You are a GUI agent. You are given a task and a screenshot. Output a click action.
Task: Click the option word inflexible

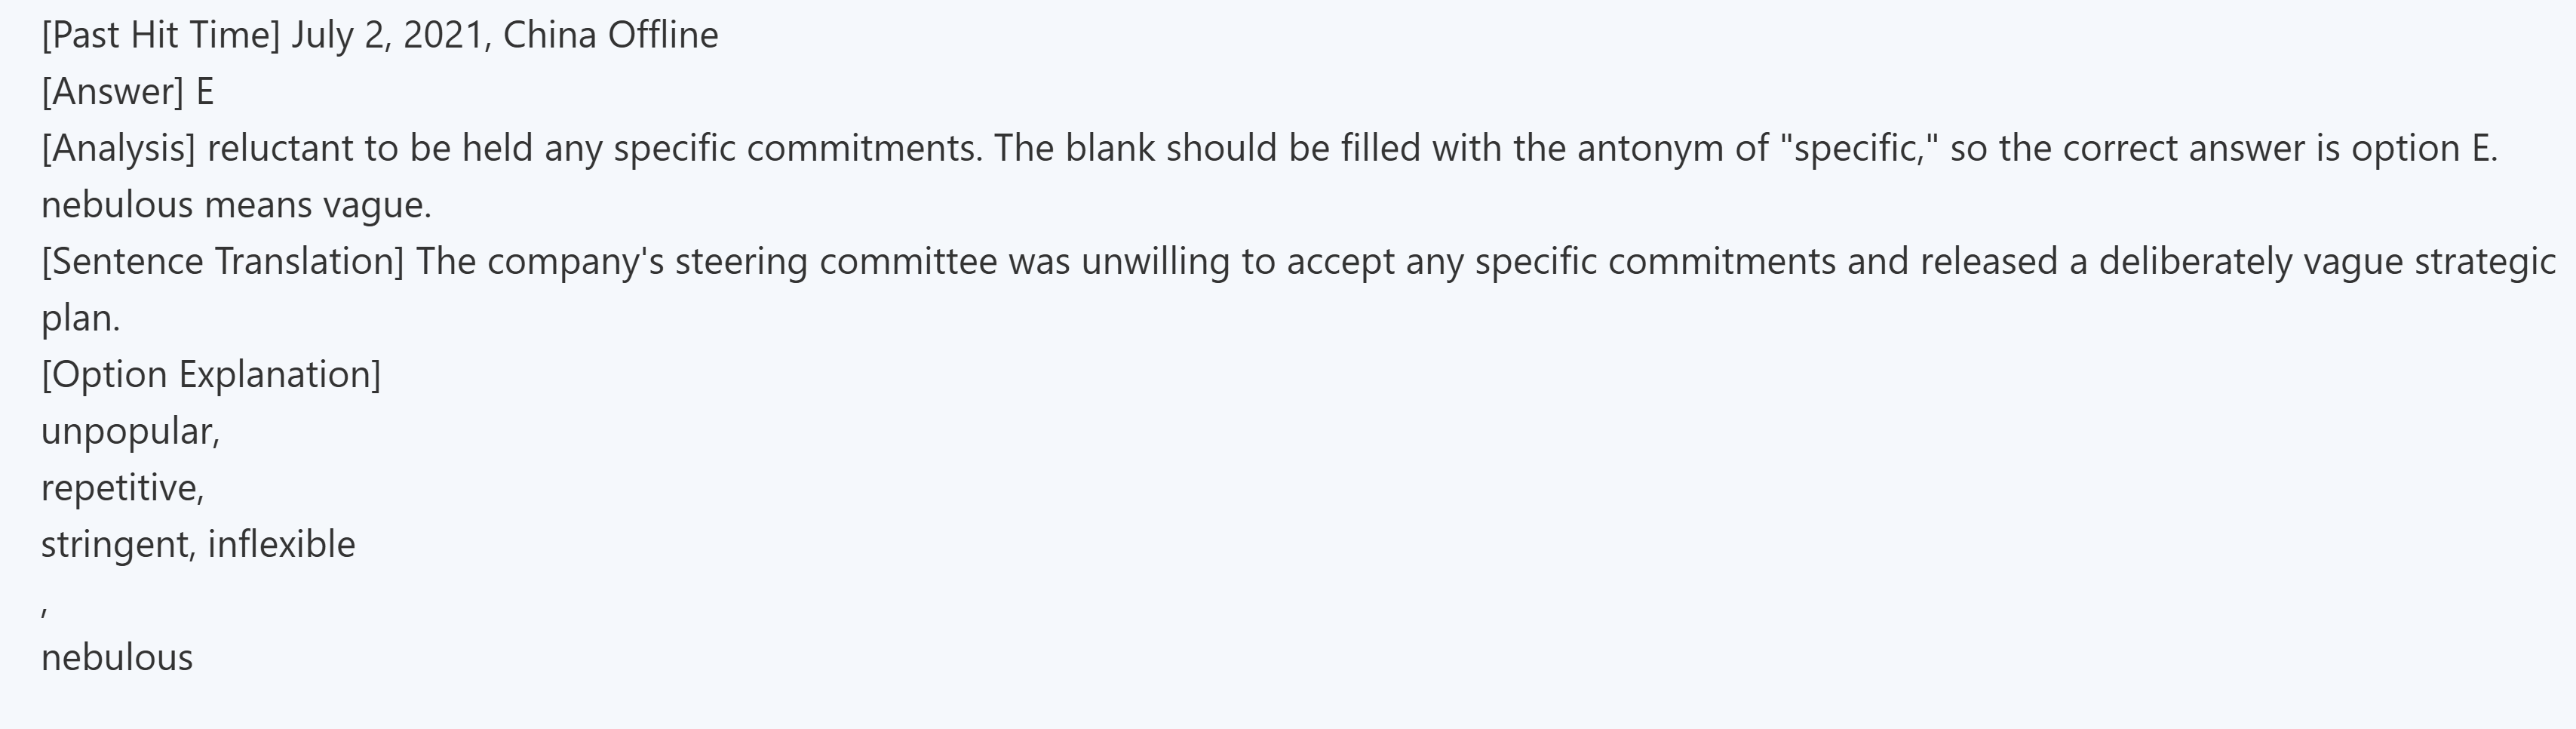coord(281,544)
